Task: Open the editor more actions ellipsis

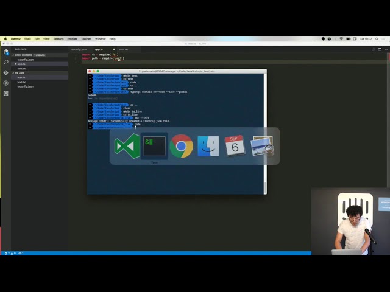Action: (x=386, y=49)
